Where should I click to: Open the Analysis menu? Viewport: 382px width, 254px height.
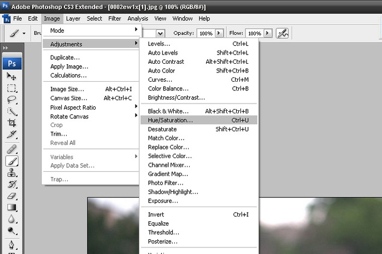click(x=138, y=19)
